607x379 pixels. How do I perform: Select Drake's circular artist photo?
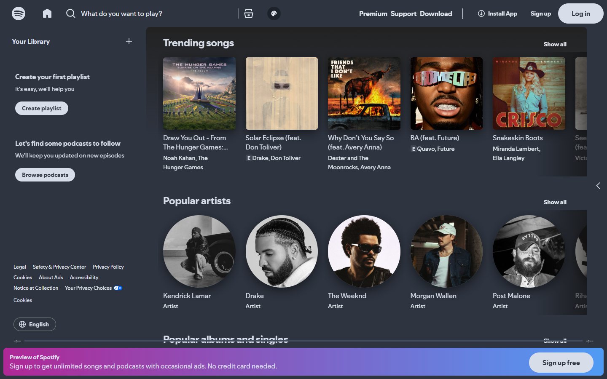click(x=282, y=251)
